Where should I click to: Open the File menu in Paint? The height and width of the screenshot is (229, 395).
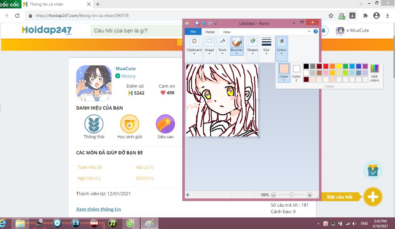[193, 32]
